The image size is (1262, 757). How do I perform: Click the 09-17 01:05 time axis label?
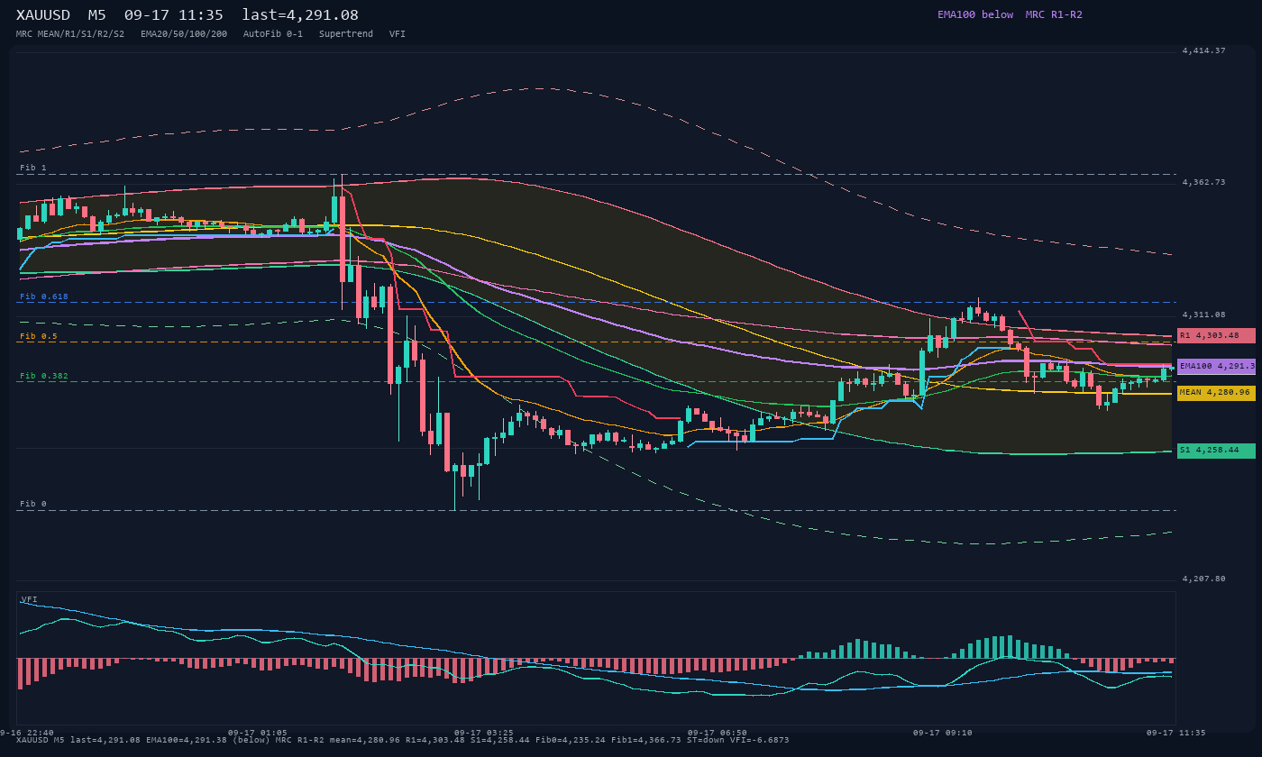click(x=258, y=733)
